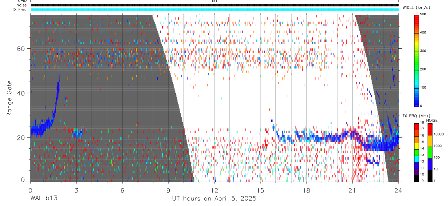
Task: Click the blue segment of the NOISE colorbar
Action: [430, 164]
